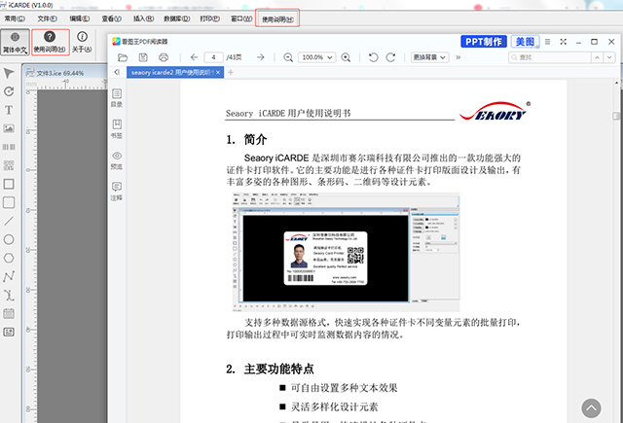Open the annotations sidebar panel
Image resolution: width=623 pixels, height=423 pixels.
click(x=117, y=191)
